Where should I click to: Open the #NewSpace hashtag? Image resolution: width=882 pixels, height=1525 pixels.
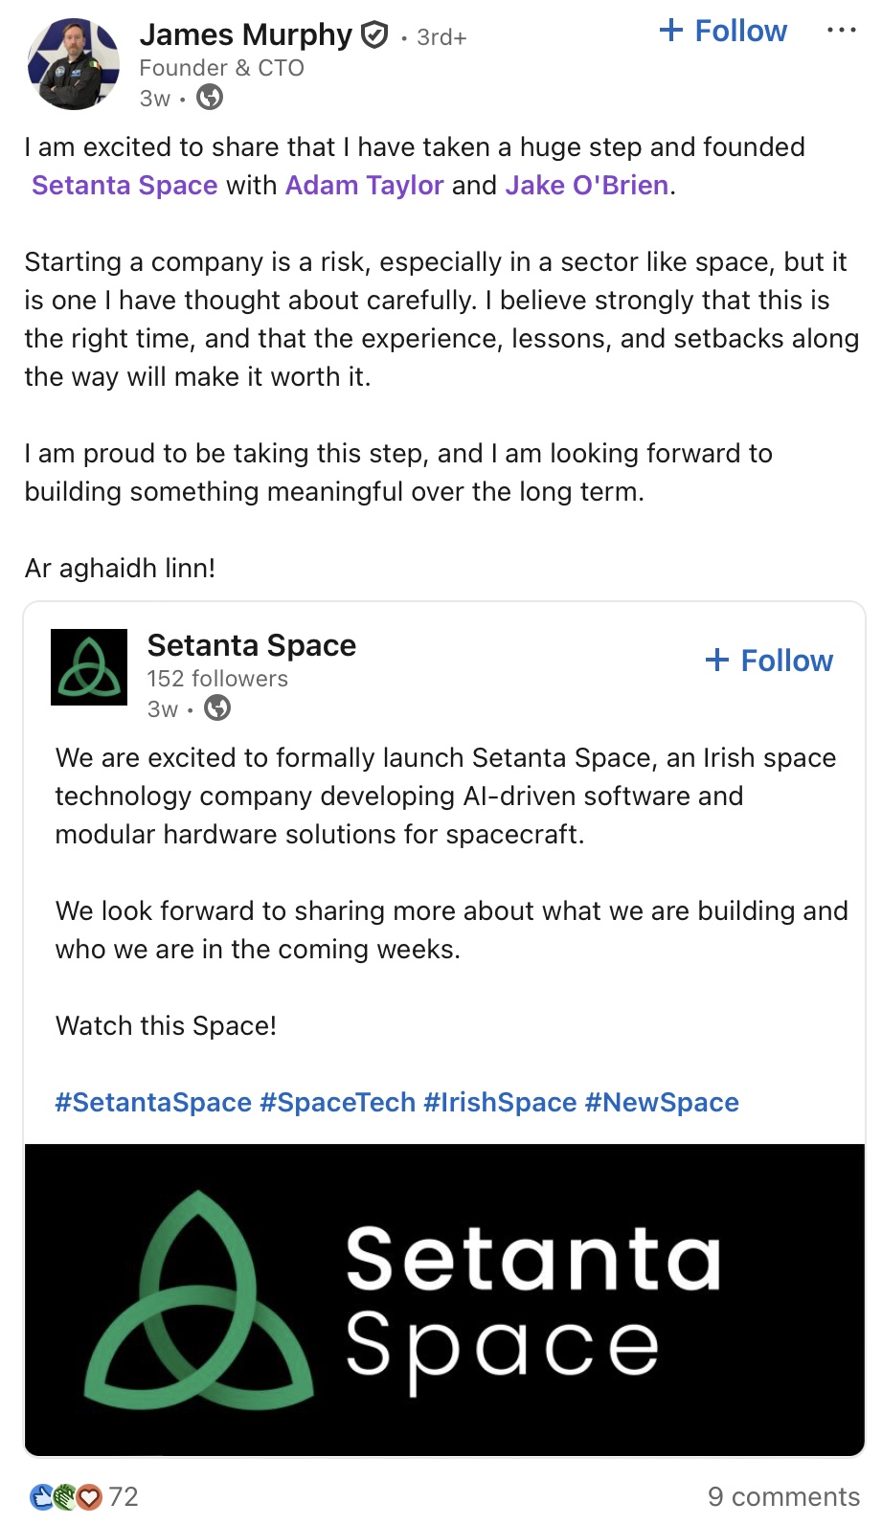click(662, 1102)
